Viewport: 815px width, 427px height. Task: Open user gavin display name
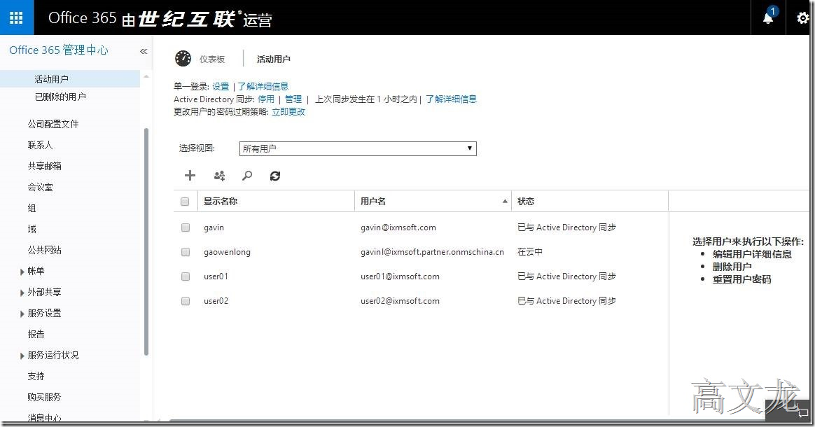click(x=214, y=227)
